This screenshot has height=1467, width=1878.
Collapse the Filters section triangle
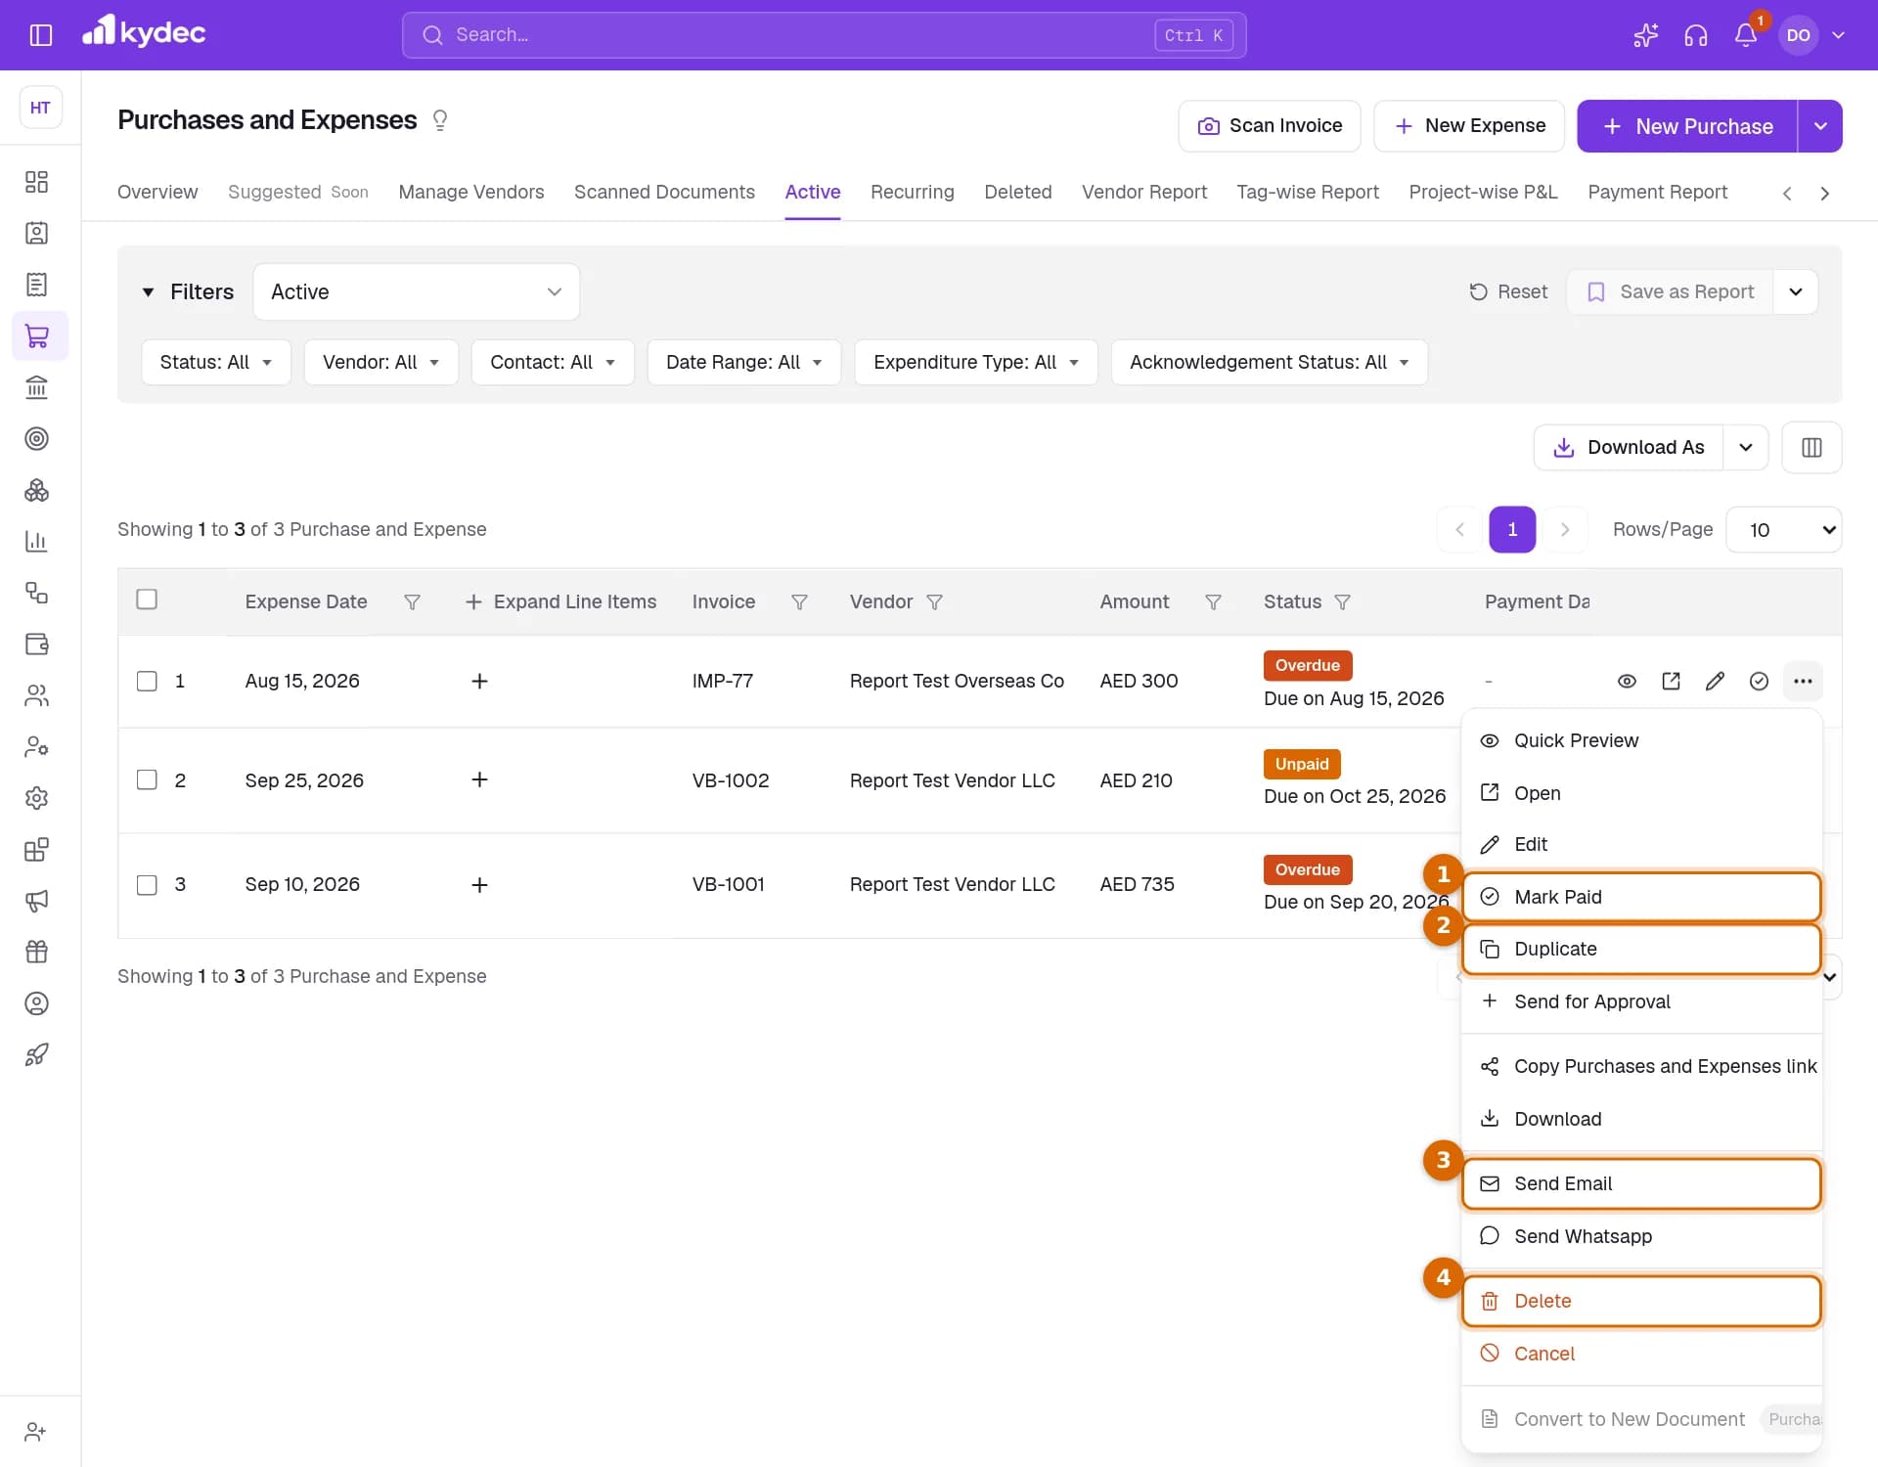[x=148, y=291]
